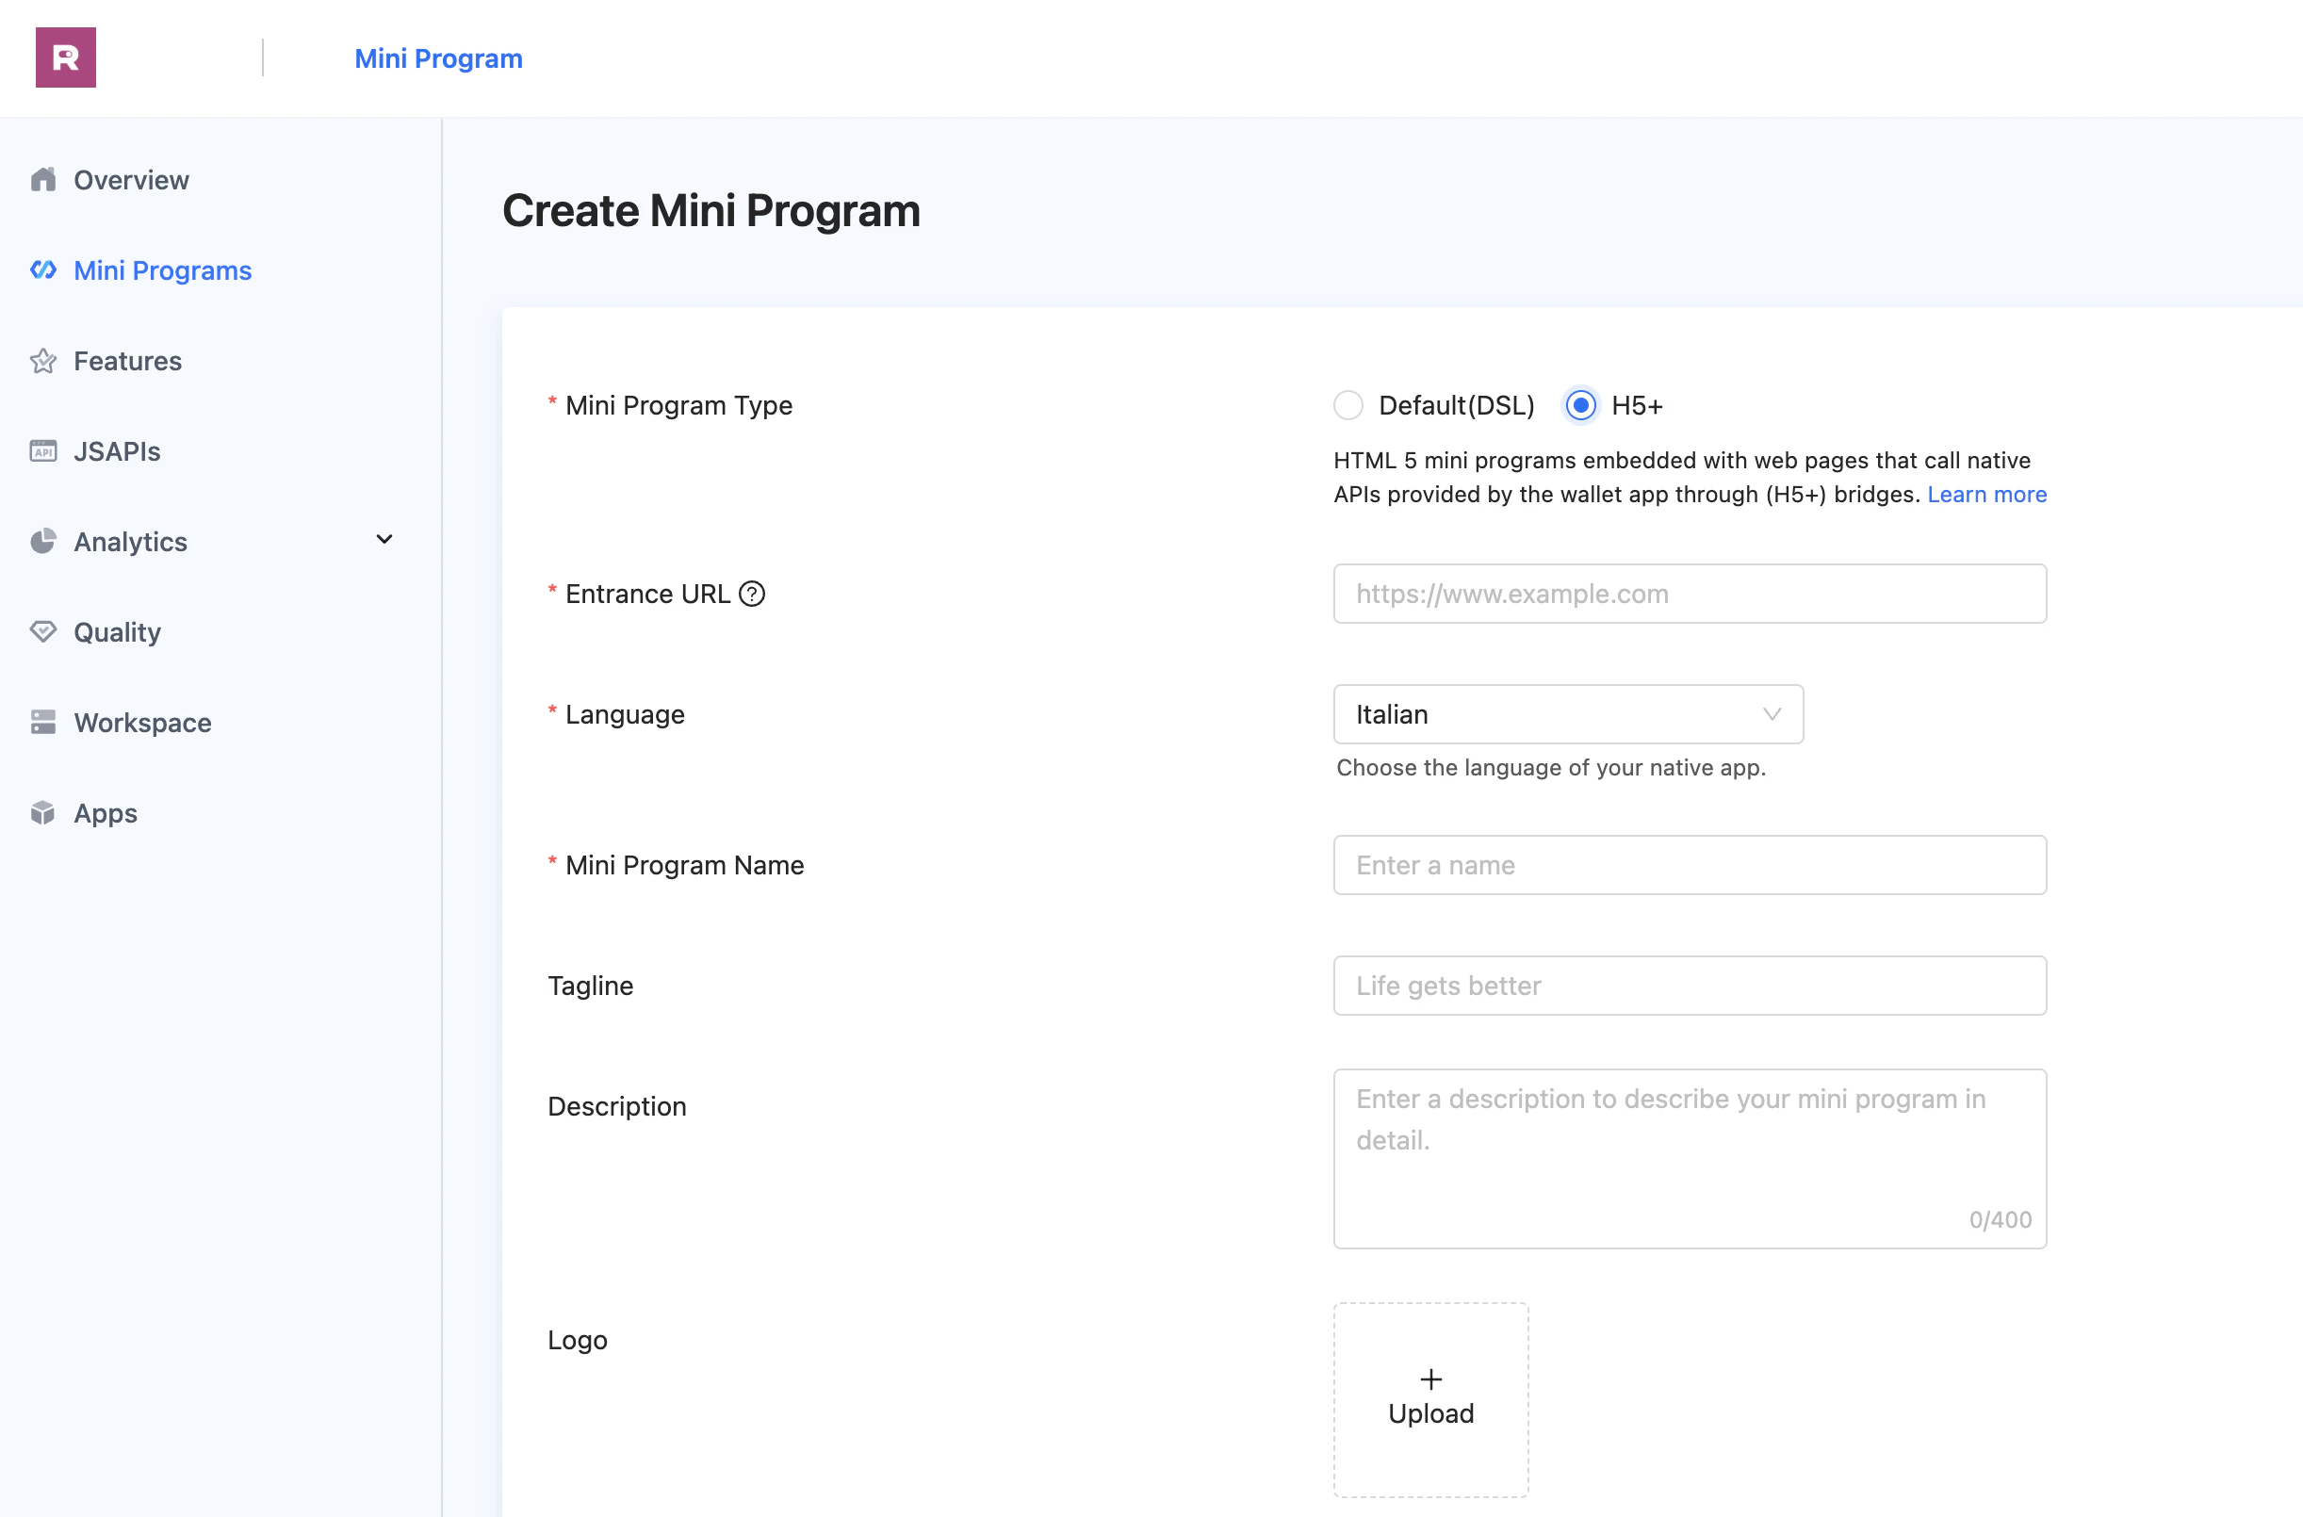Click the Features star icon
Image resolution: width=2303 pixels, height=1517 pixels.
coord(43,361)
